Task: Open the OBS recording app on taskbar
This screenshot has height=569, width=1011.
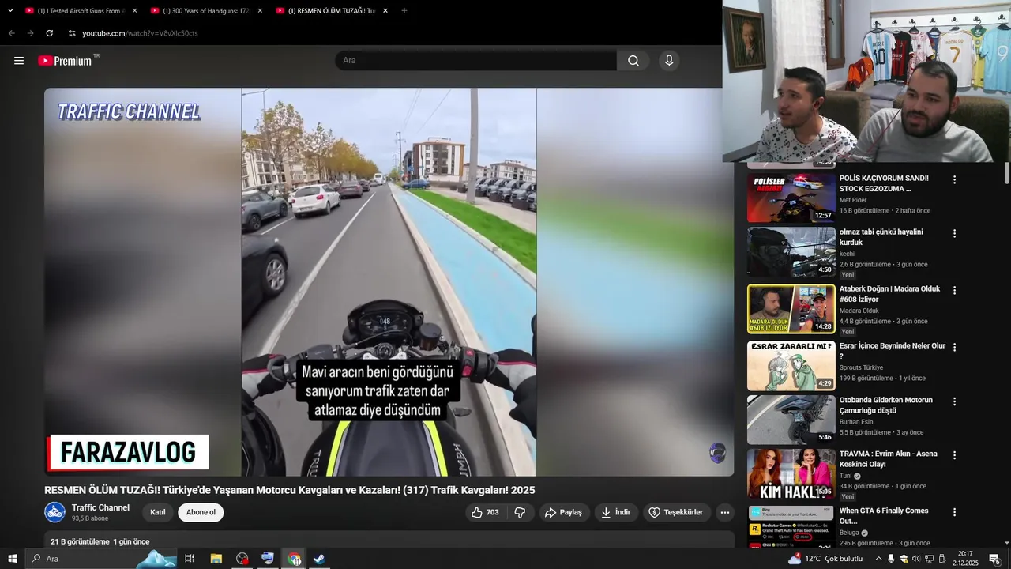Action: point(242,559)
